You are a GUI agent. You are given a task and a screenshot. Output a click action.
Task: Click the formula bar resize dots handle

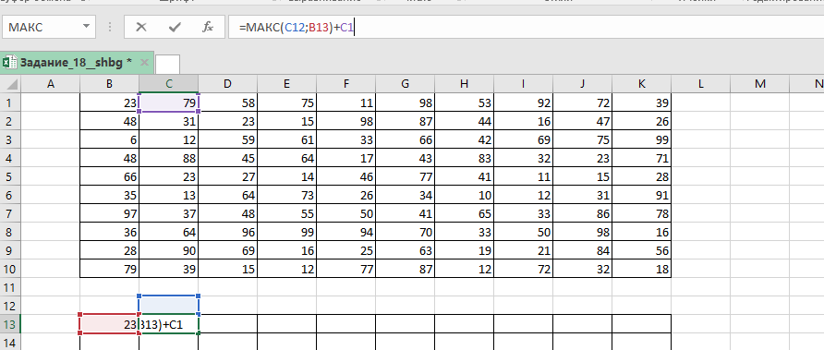(x=110, y=28)
